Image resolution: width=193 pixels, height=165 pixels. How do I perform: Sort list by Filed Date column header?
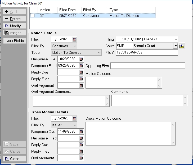[x=68, y=10]
